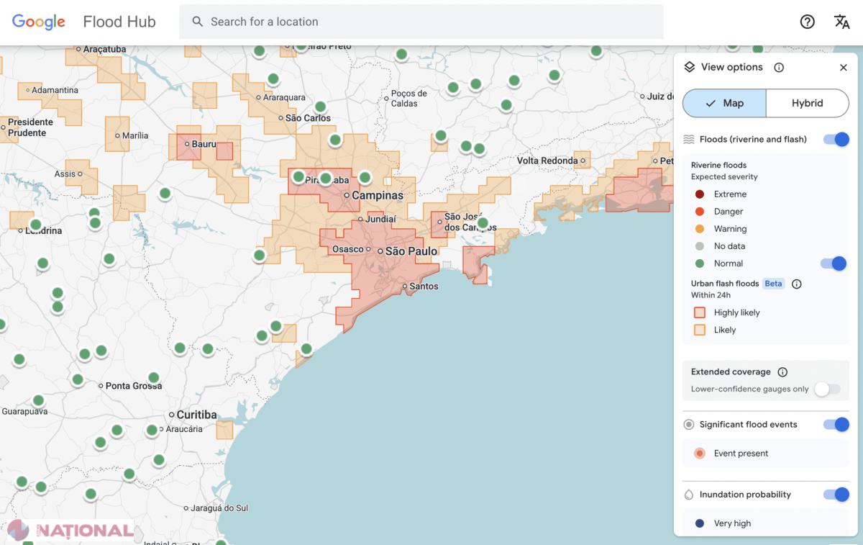Click the Assis city label
This screenshot has width=863, height=545.
[65, 174]
